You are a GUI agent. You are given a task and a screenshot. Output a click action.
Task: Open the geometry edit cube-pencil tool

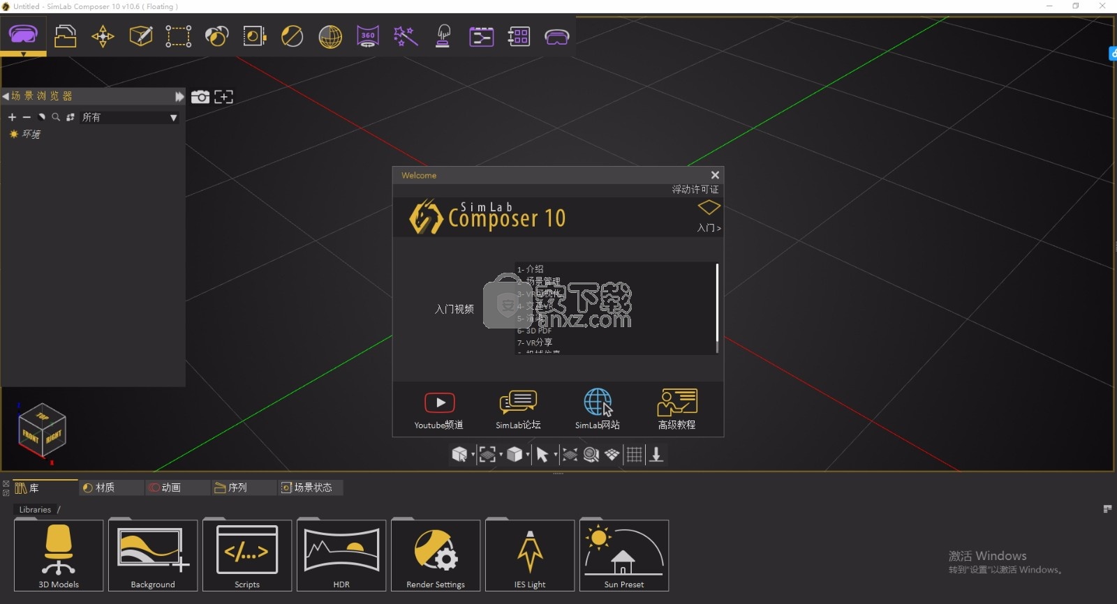[x=141, y=36]
